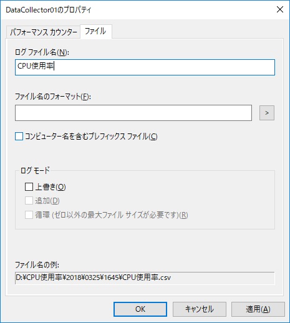Click the ファイル名の例 label
290x323 pixels.
pyautogui.click(x=37, y=265)
